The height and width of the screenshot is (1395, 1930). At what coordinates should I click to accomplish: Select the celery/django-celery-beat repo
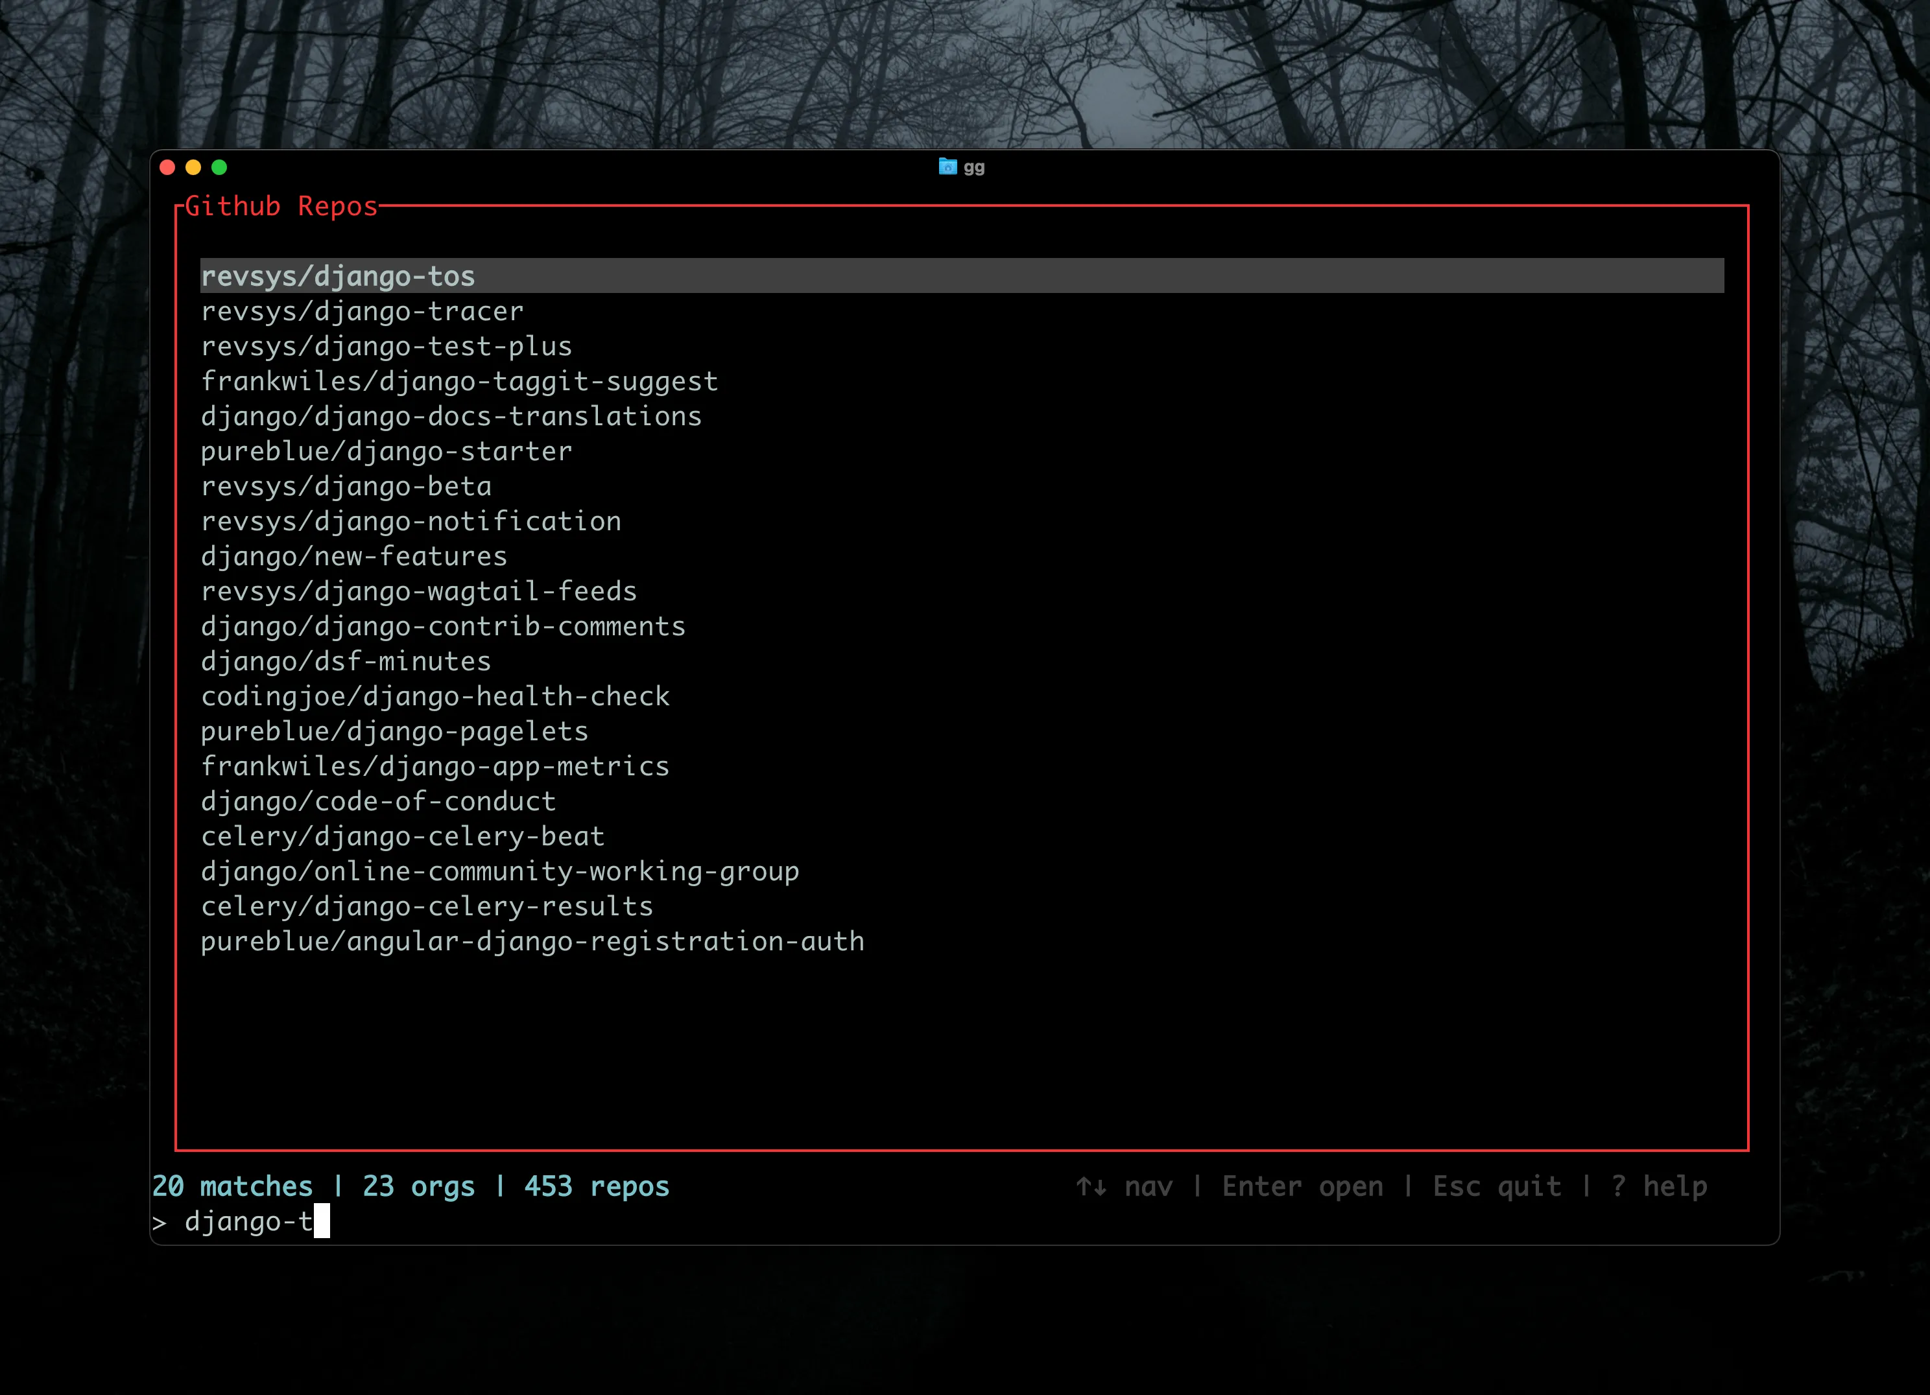pyautogui.click(x=401, y=836)
